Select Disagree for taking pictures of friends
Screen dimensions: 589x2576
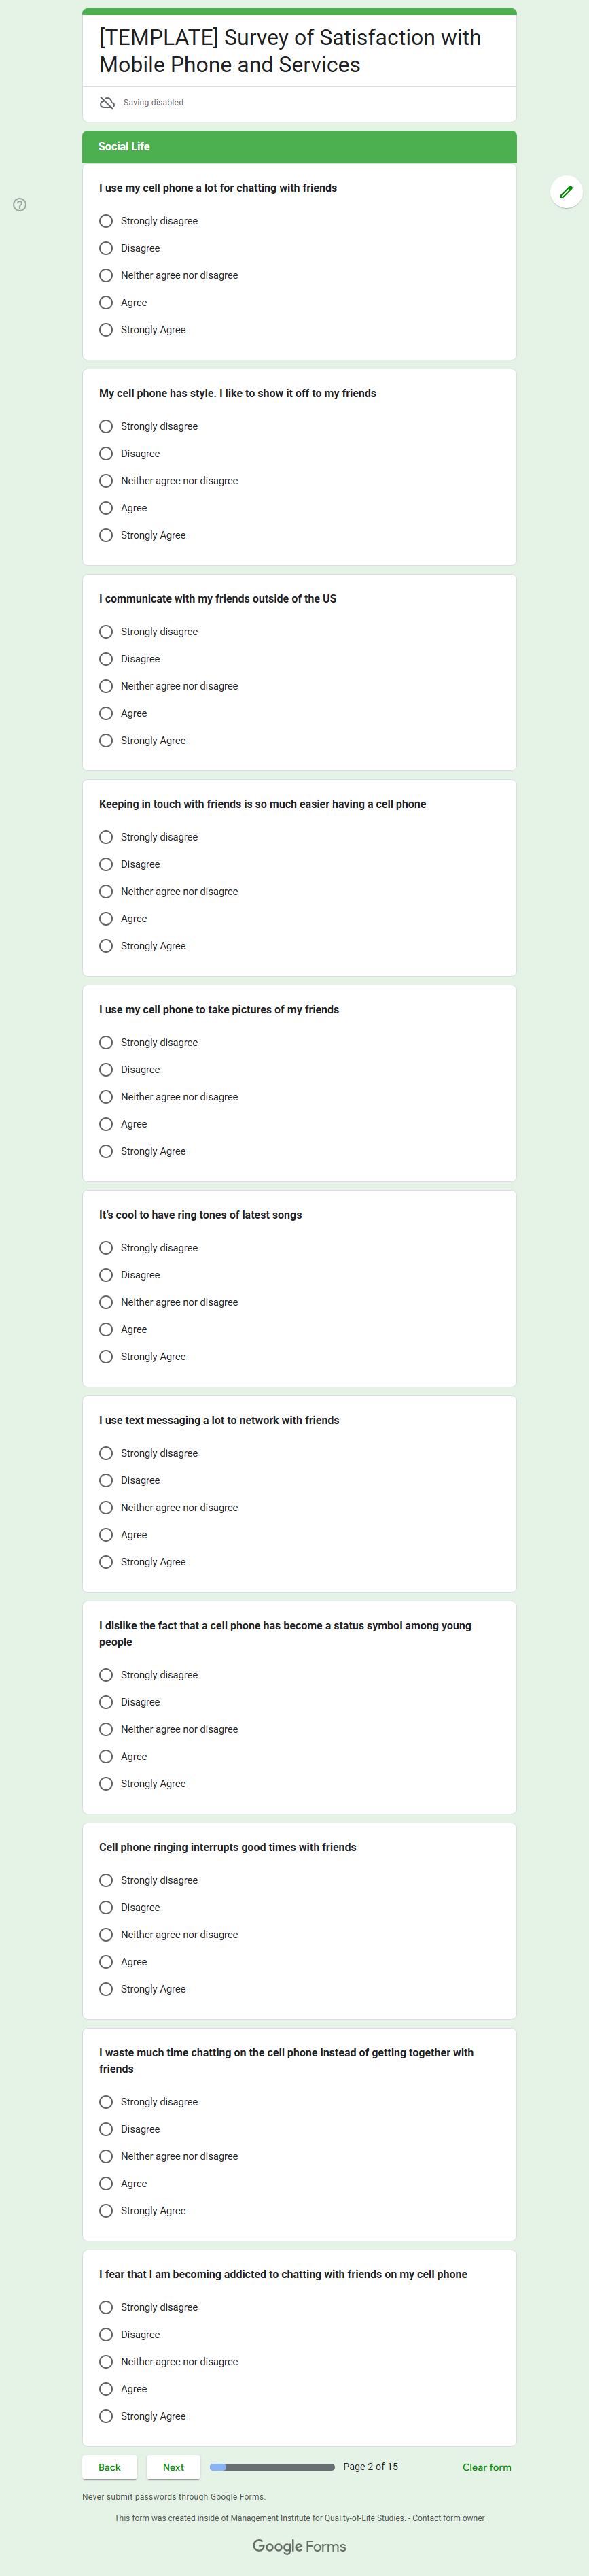(106, 1070)
